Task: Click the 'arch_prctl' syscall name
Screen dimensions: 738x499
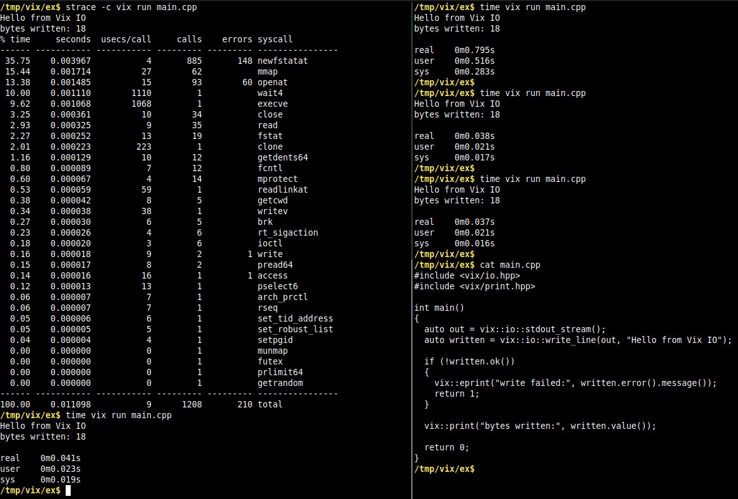Action: point(282,297)
